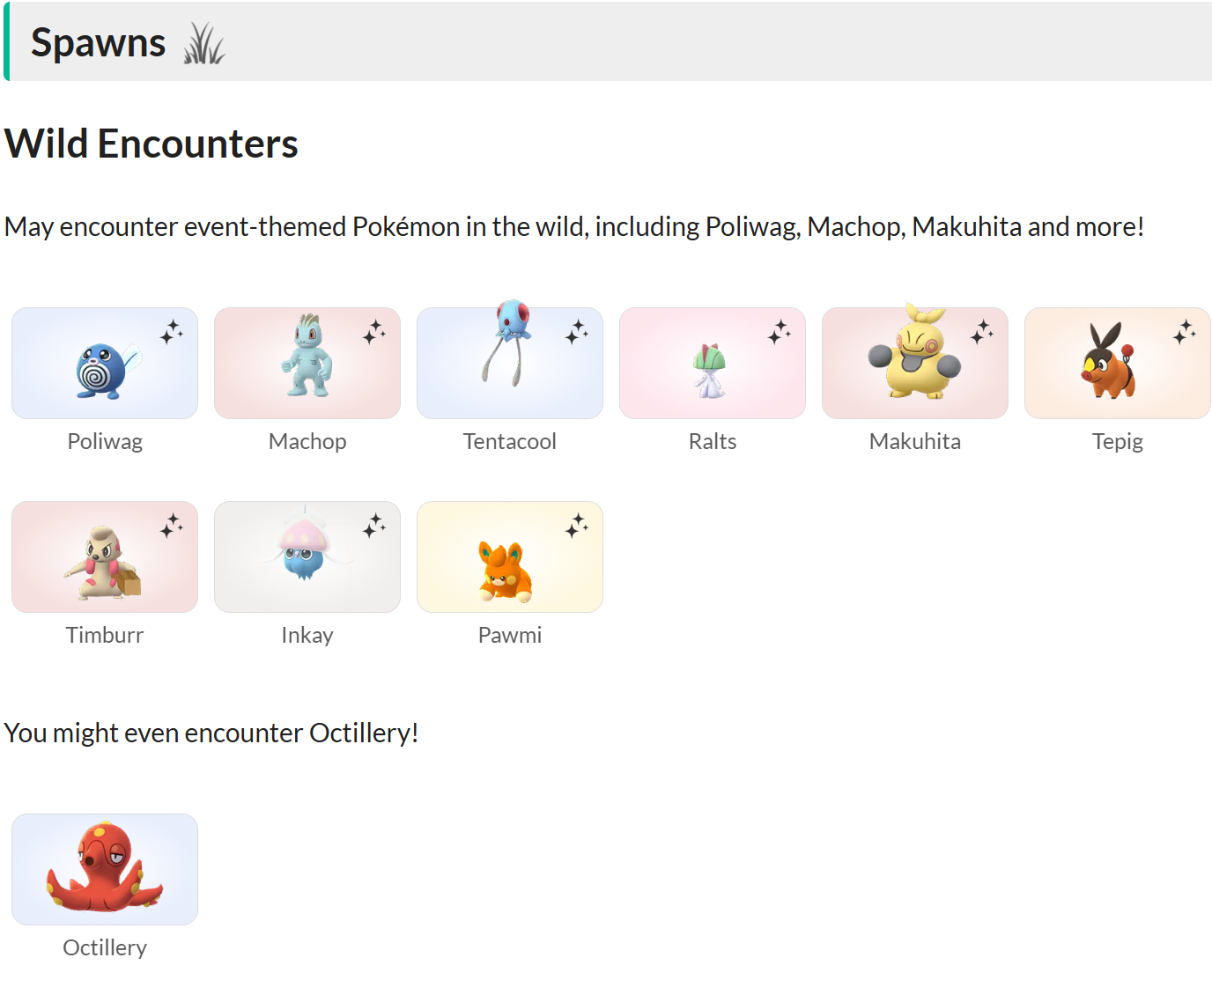Click the grass icon beside Spawns

tap(204, 43)
